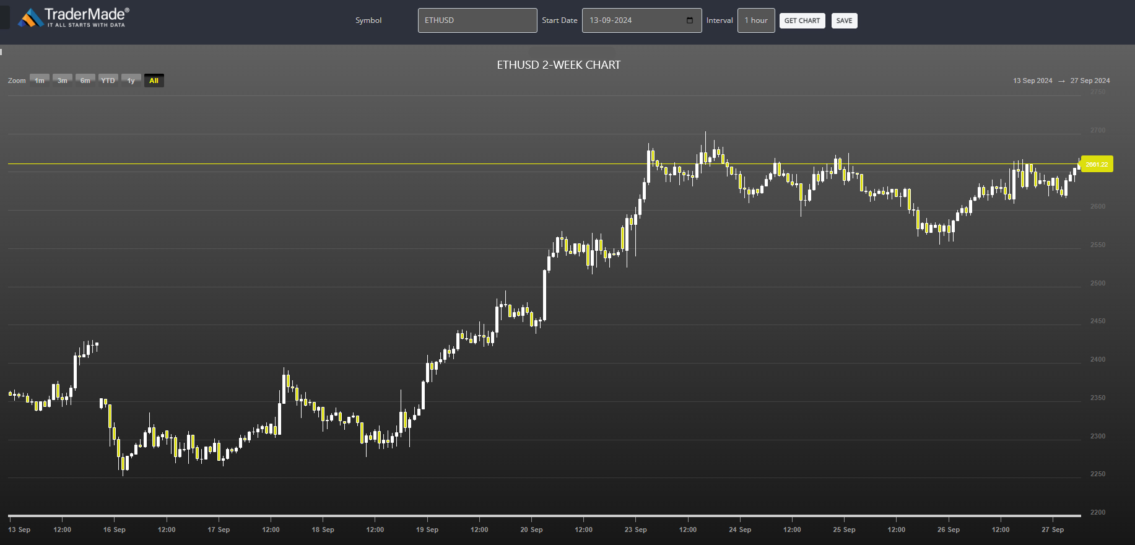Click the SAVE button

tap(844, 20)
